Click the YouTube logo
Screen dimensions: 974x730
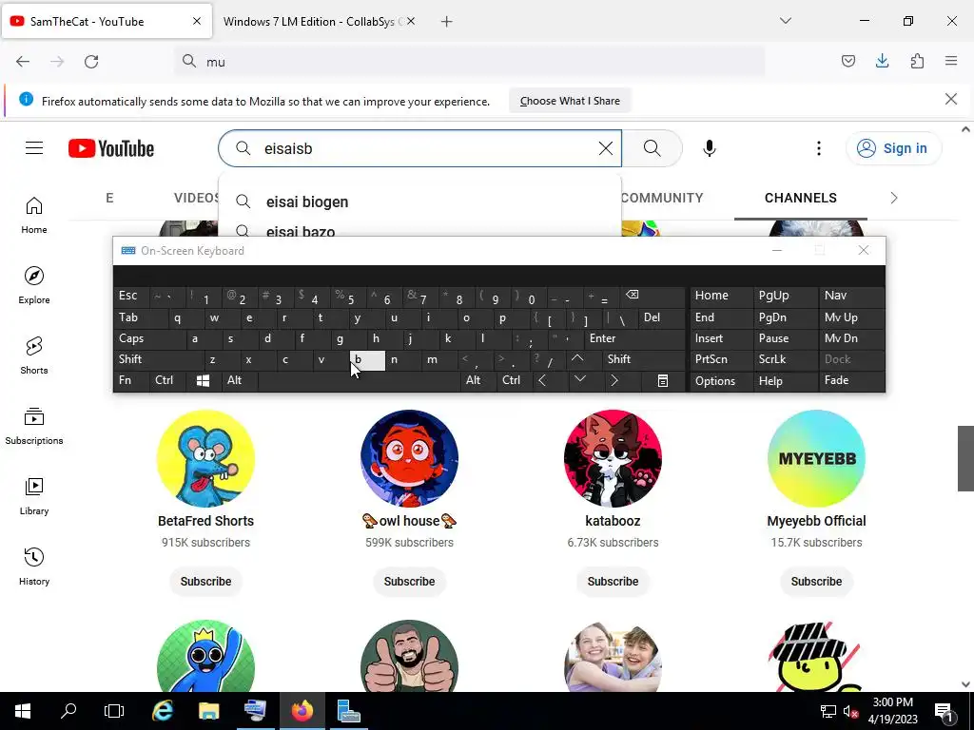pos(111,148)
